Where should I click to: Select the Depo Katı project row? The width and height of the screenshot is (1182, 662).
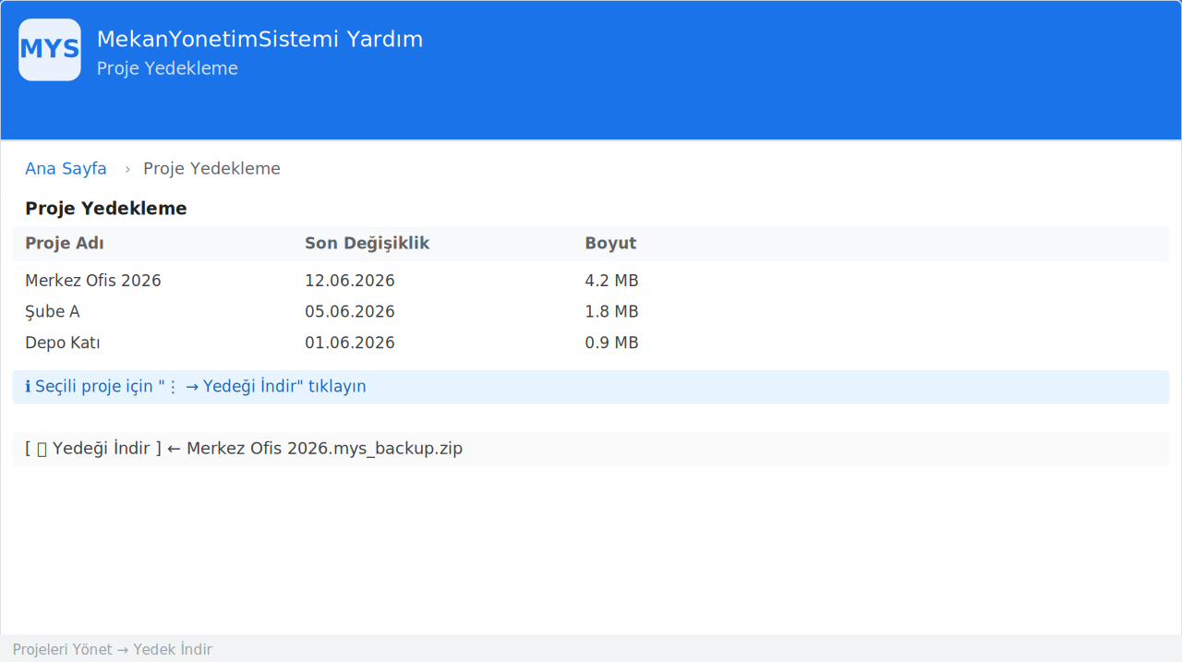591,343
